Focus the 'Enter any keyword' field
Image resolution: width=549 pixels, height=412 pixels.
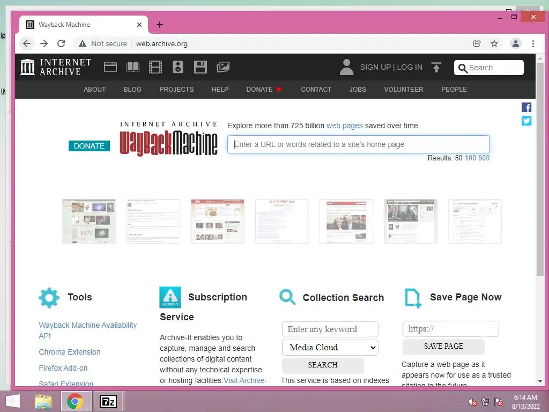pyautogui.click(x=330, y=329)
